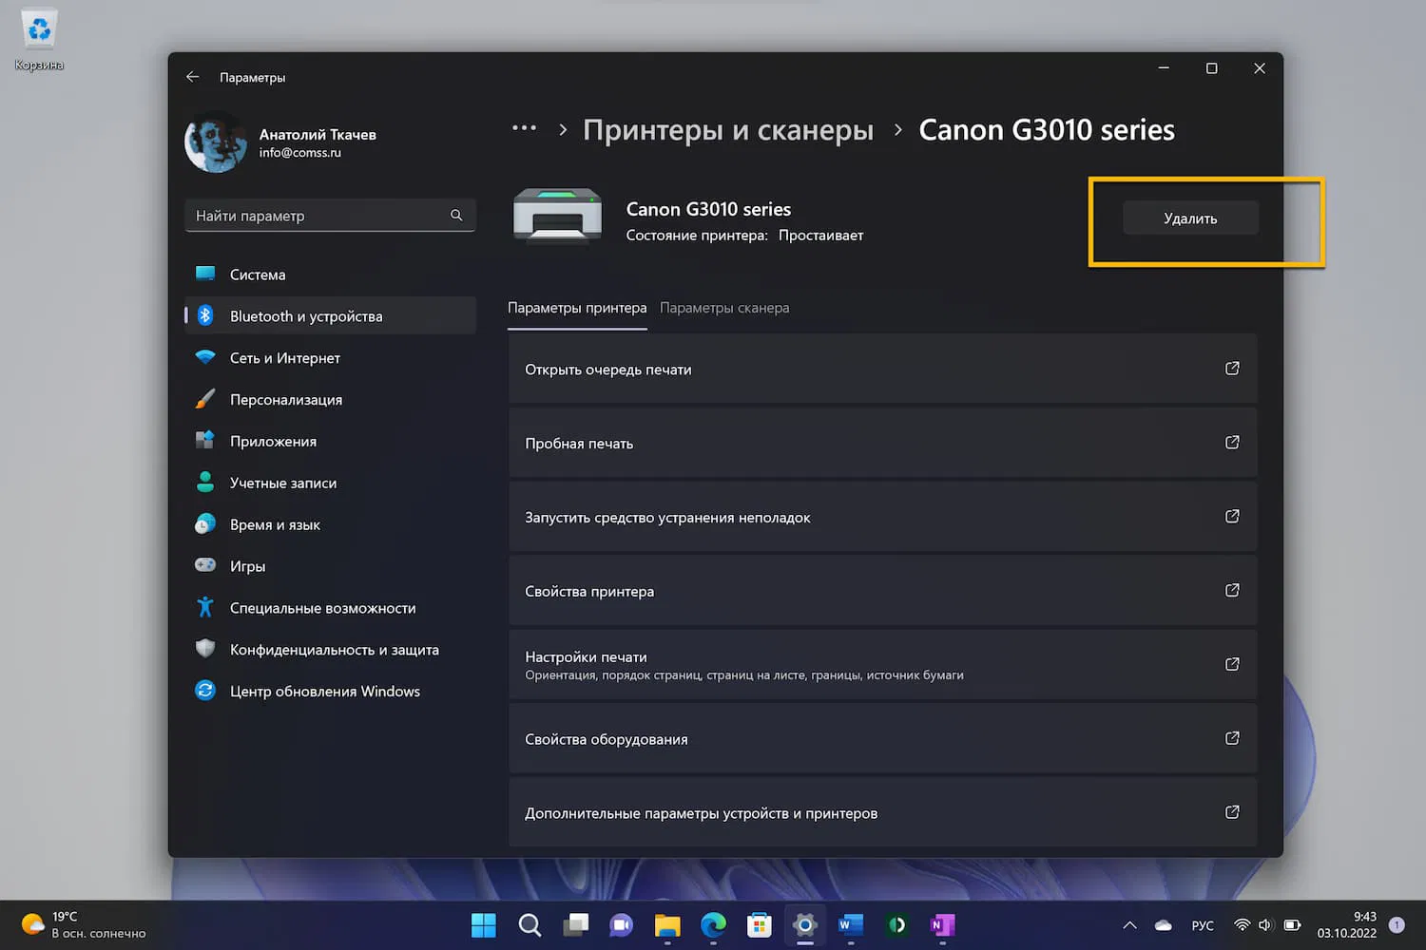Open Специальные возможности settings
1426x950 pixels.
[x=330, y=608]
